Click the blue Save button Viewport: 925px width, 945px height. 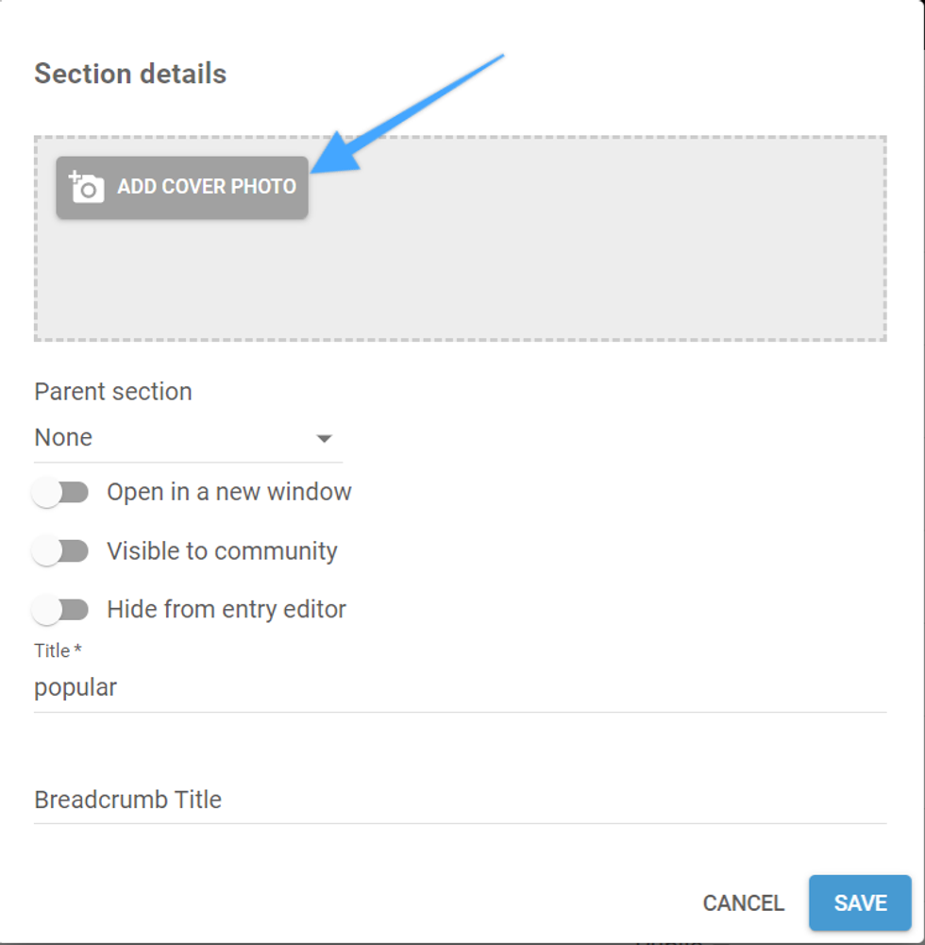[x=859, y=903]
